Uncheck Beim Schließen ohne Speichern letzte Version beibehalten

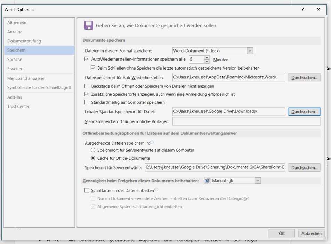click(x=93, y=68)
